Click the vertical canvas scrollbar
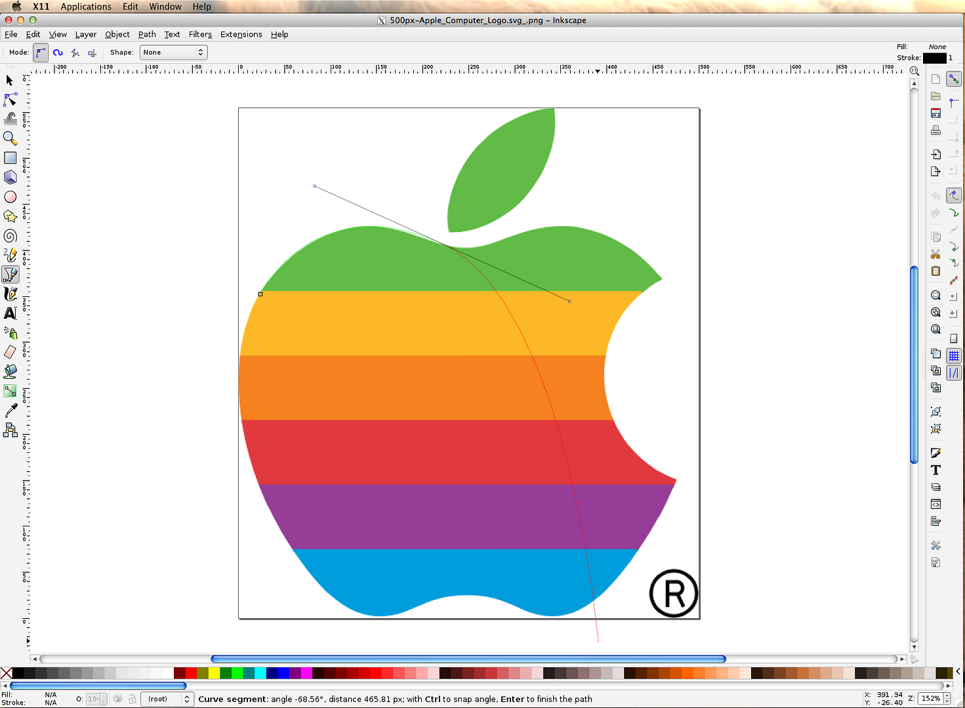The width and height of the screenshot is (965, 708). 914,366
